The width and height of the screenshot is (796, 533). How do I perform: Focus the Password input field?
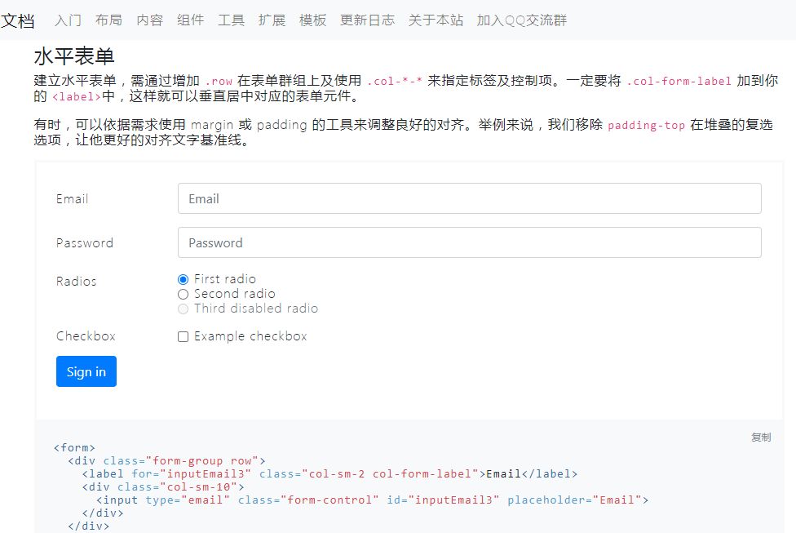470,243
